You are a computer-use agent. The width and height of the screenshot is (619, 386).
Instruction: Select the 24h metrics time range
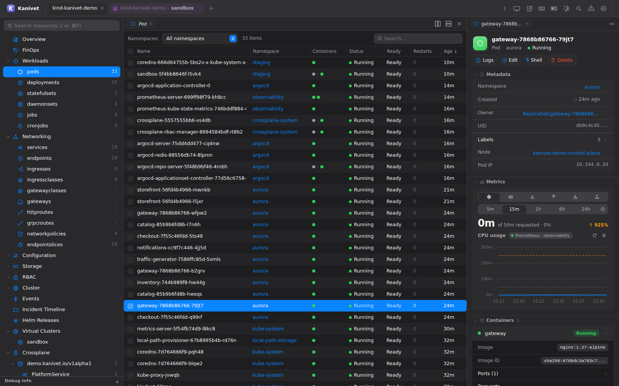click(x=586, y=209)
